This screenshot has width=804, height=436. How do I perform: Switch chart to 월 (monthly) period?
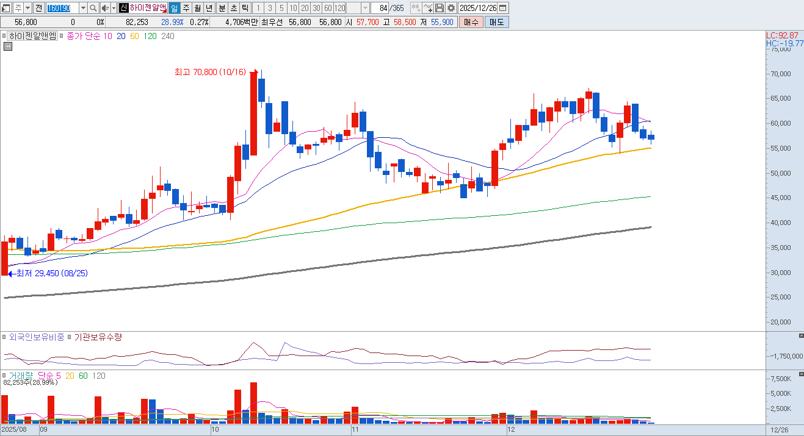[x=198, y=8]
